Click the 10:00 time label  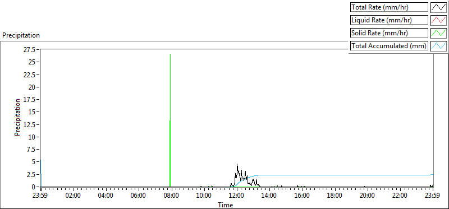click(204, 196)
